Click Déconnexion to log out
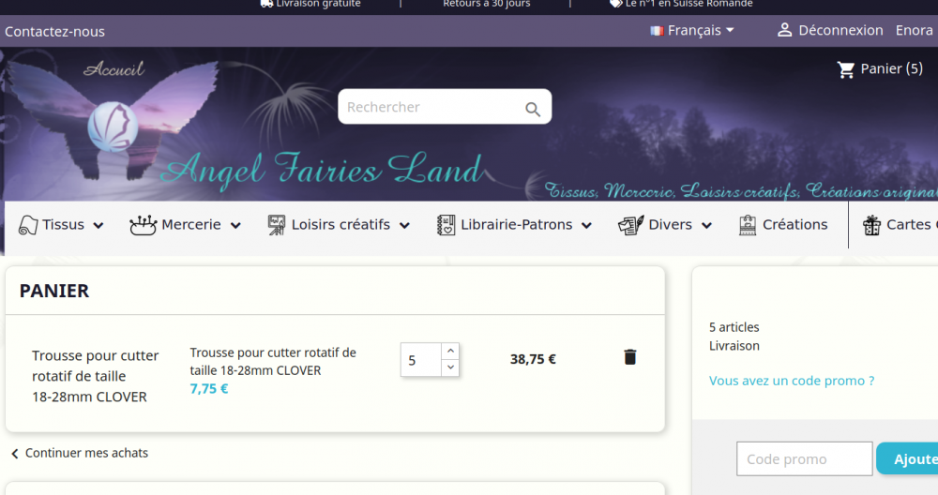Viewport: 938px width, 495px height. click(840, 30)
